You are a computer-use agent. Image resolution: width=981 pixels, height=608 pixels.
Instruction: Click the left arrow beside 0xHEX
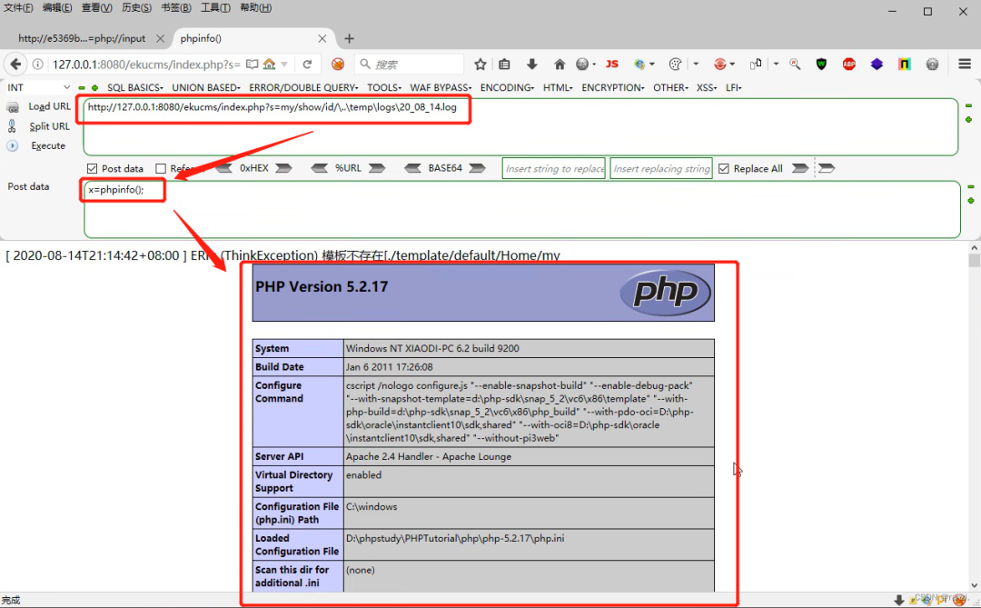(x=223, y=168)
